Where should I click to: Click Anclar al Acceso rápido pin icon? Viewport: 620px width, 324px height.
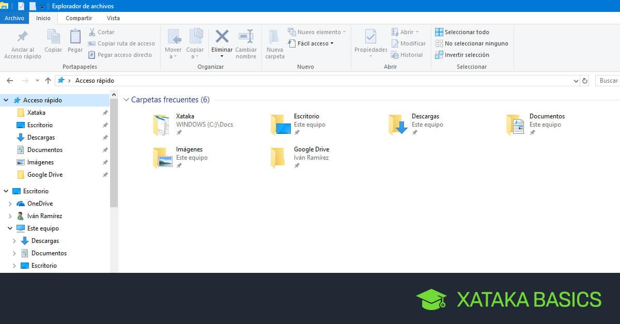(x=23, y=37)
